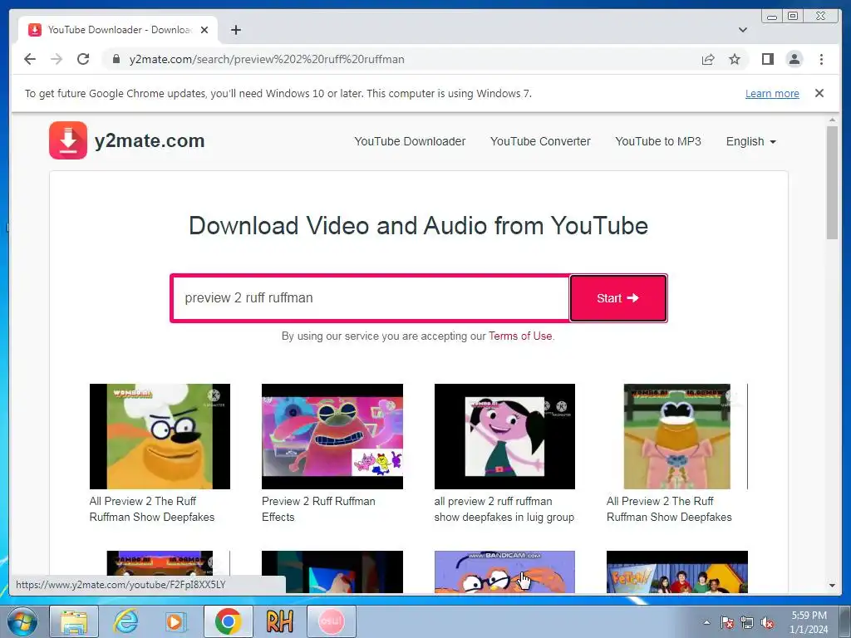Open Preview 2 Ruff Ruffman Effects thumbnail

tap(332, 436)
